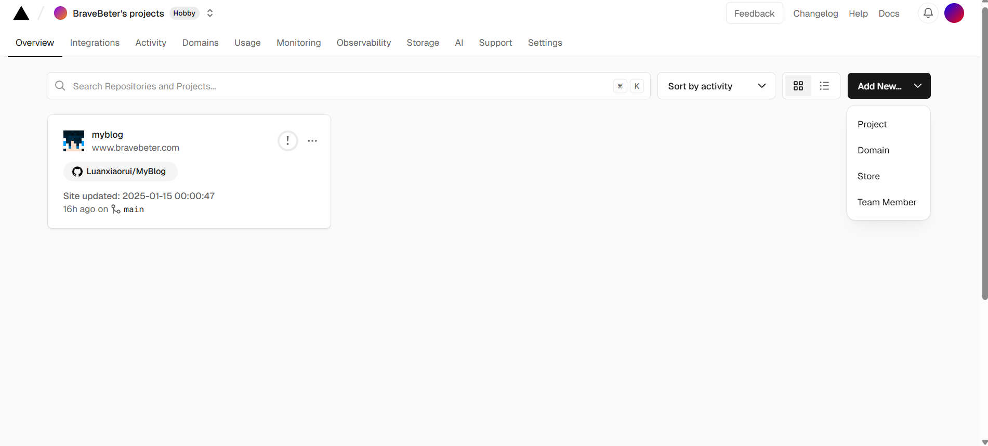Open BraveBeter's projects link

[x=118, y=14]
